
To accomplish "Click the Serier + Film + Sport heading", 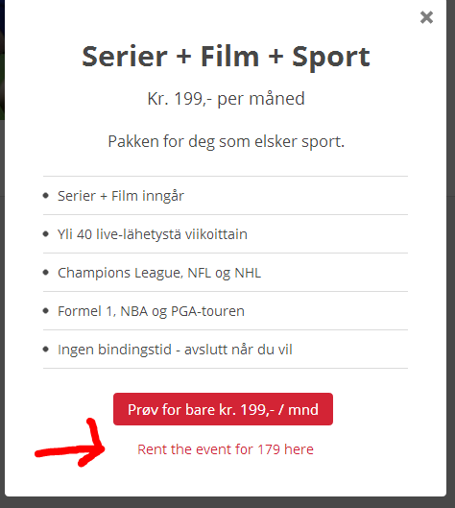I will click(x=226, y=57).
